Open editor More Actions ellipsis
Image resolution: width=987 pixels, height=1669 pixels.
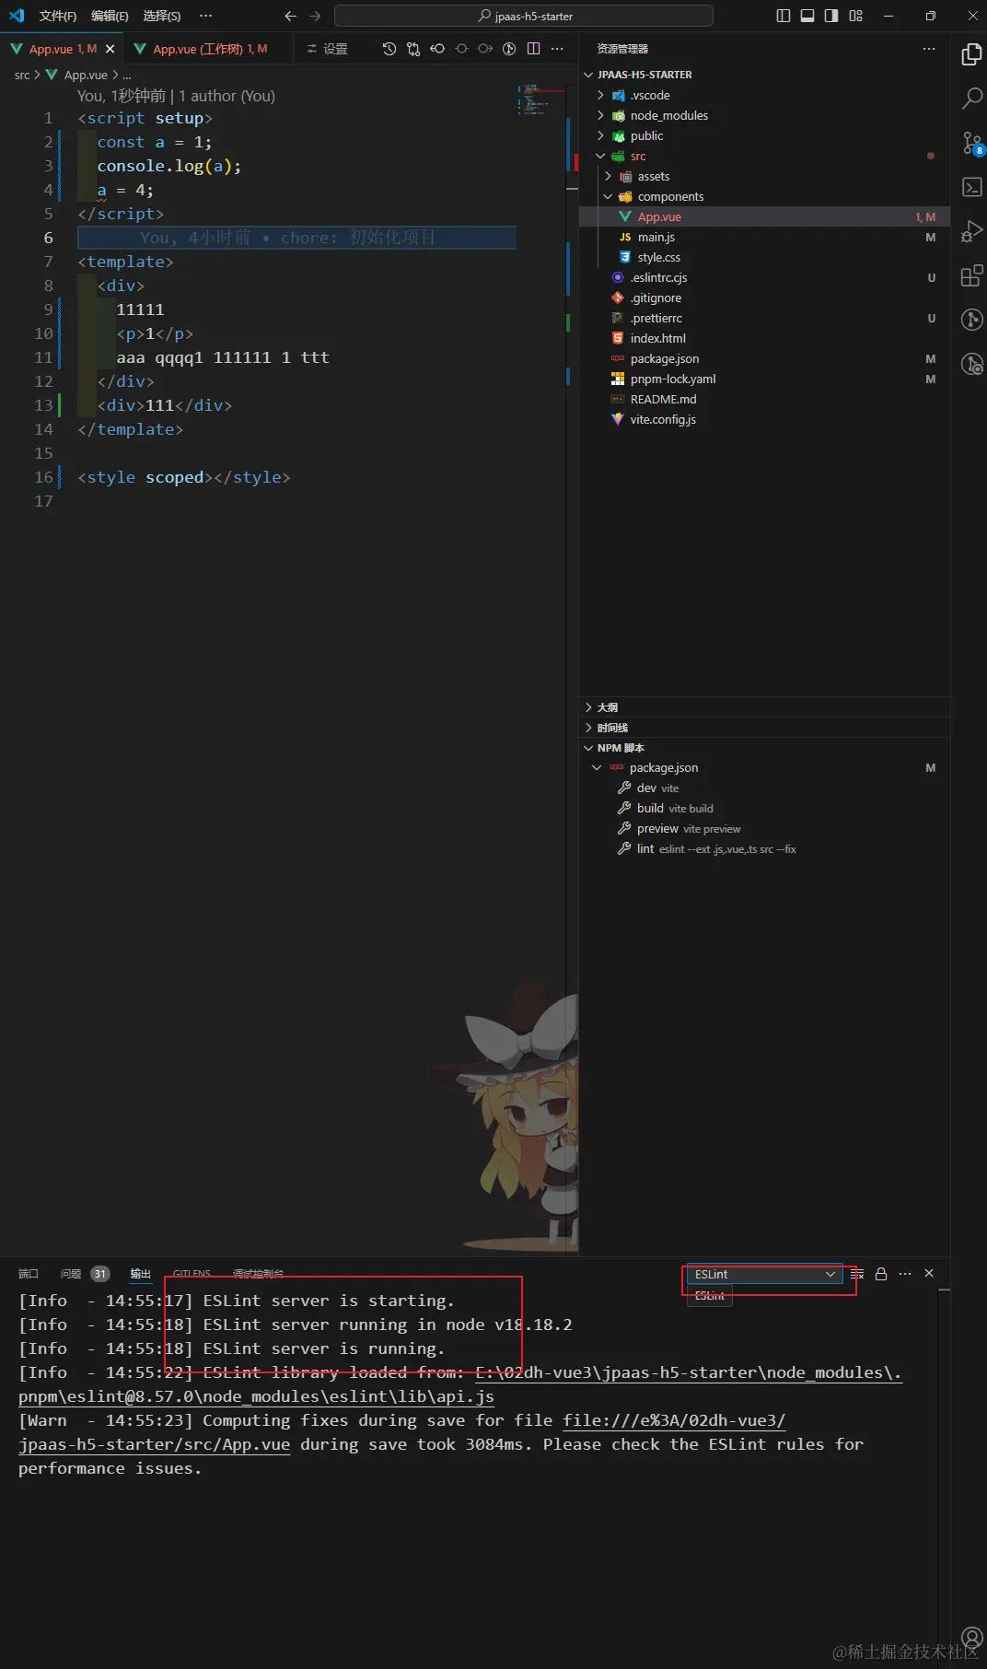(x=557, y=49)
